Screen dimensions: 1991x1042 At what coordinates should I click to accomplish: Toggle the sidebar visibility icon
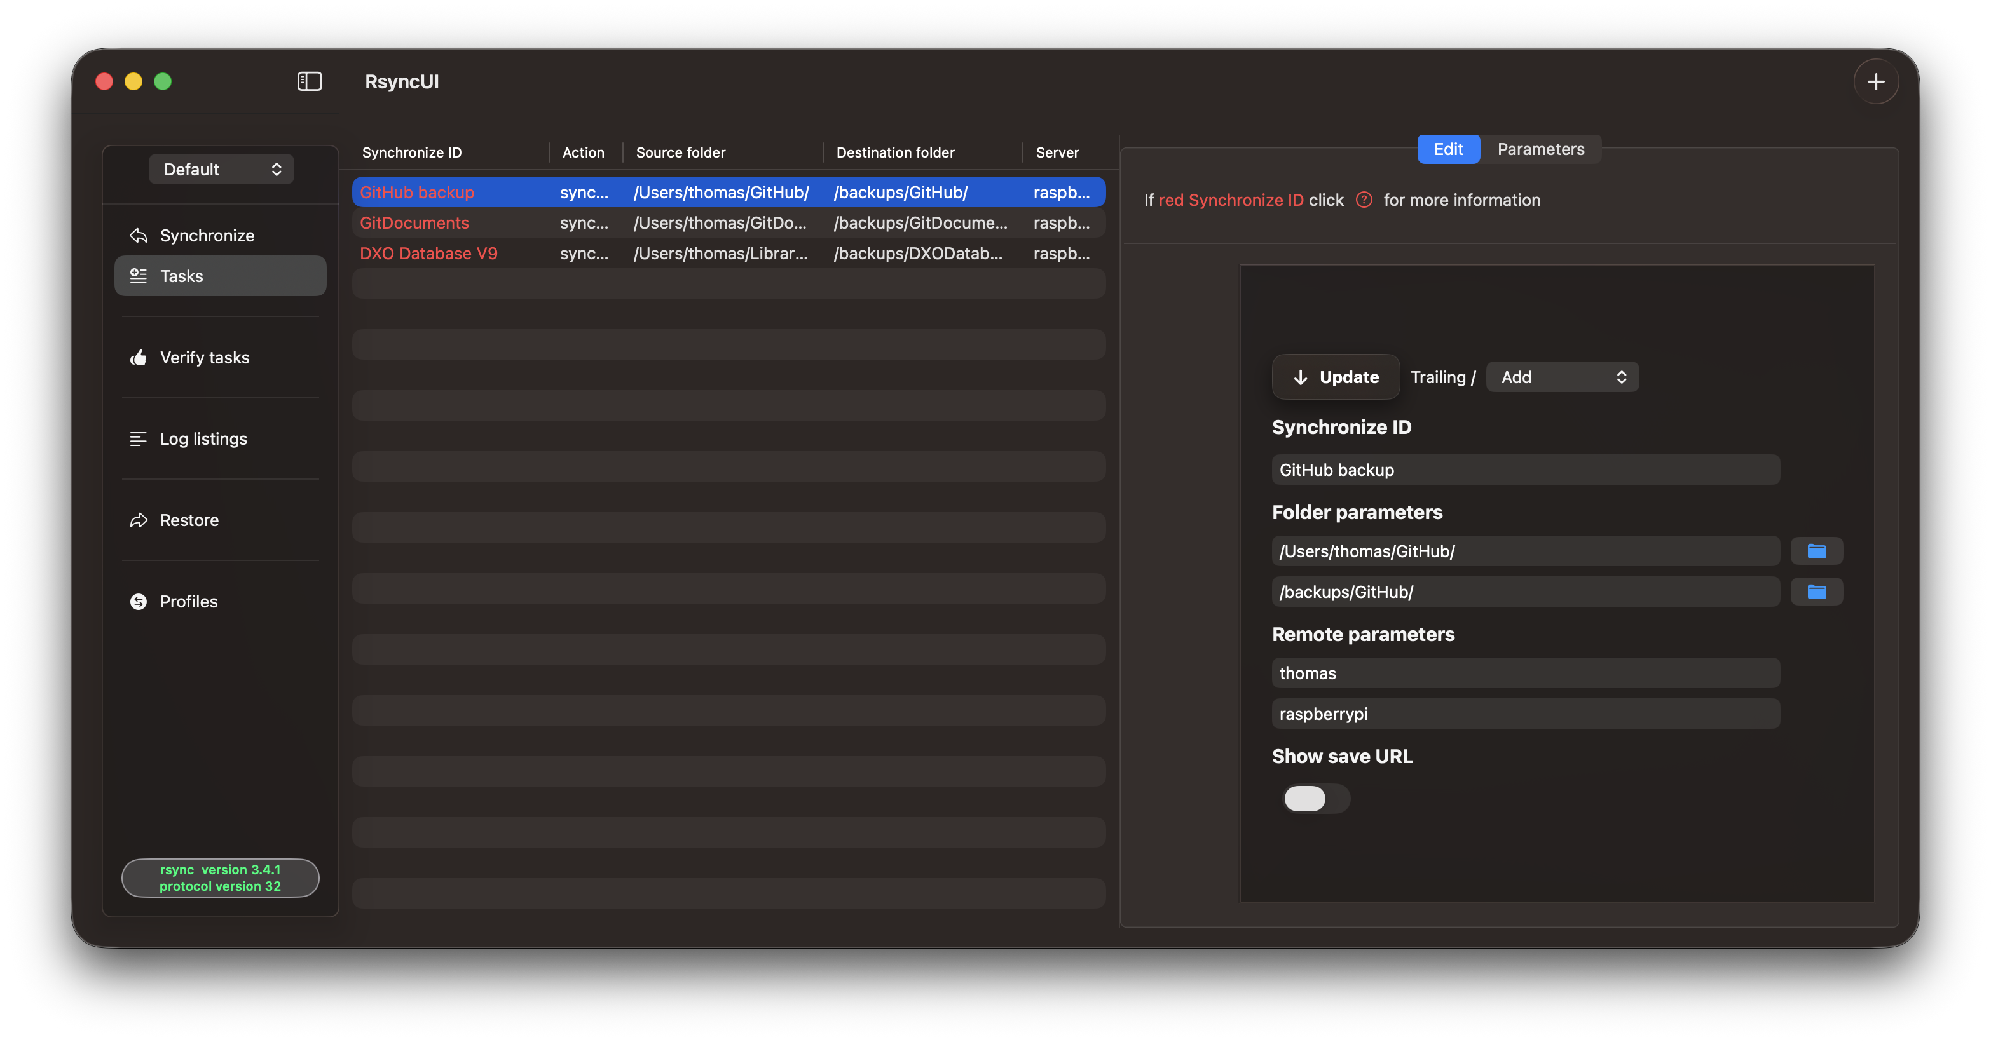coord(309,81)
